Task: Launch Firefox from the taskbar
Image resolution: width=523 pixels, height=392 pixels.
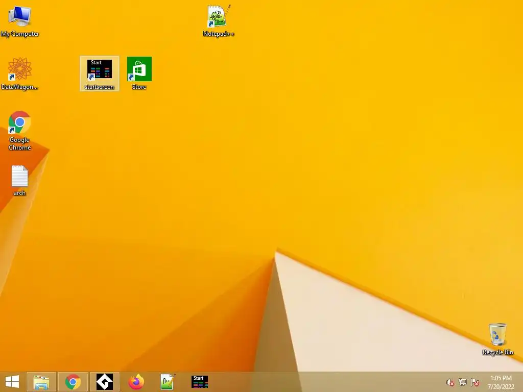Action: (136, 382)
